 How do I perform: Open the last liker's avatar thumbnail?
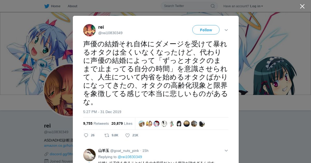[x=202, y=124]
